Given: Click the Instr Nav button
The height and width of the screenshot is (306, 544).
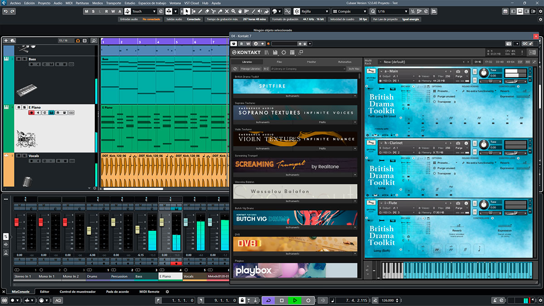Looking at the screenshot, I should (x=354, y=69).
